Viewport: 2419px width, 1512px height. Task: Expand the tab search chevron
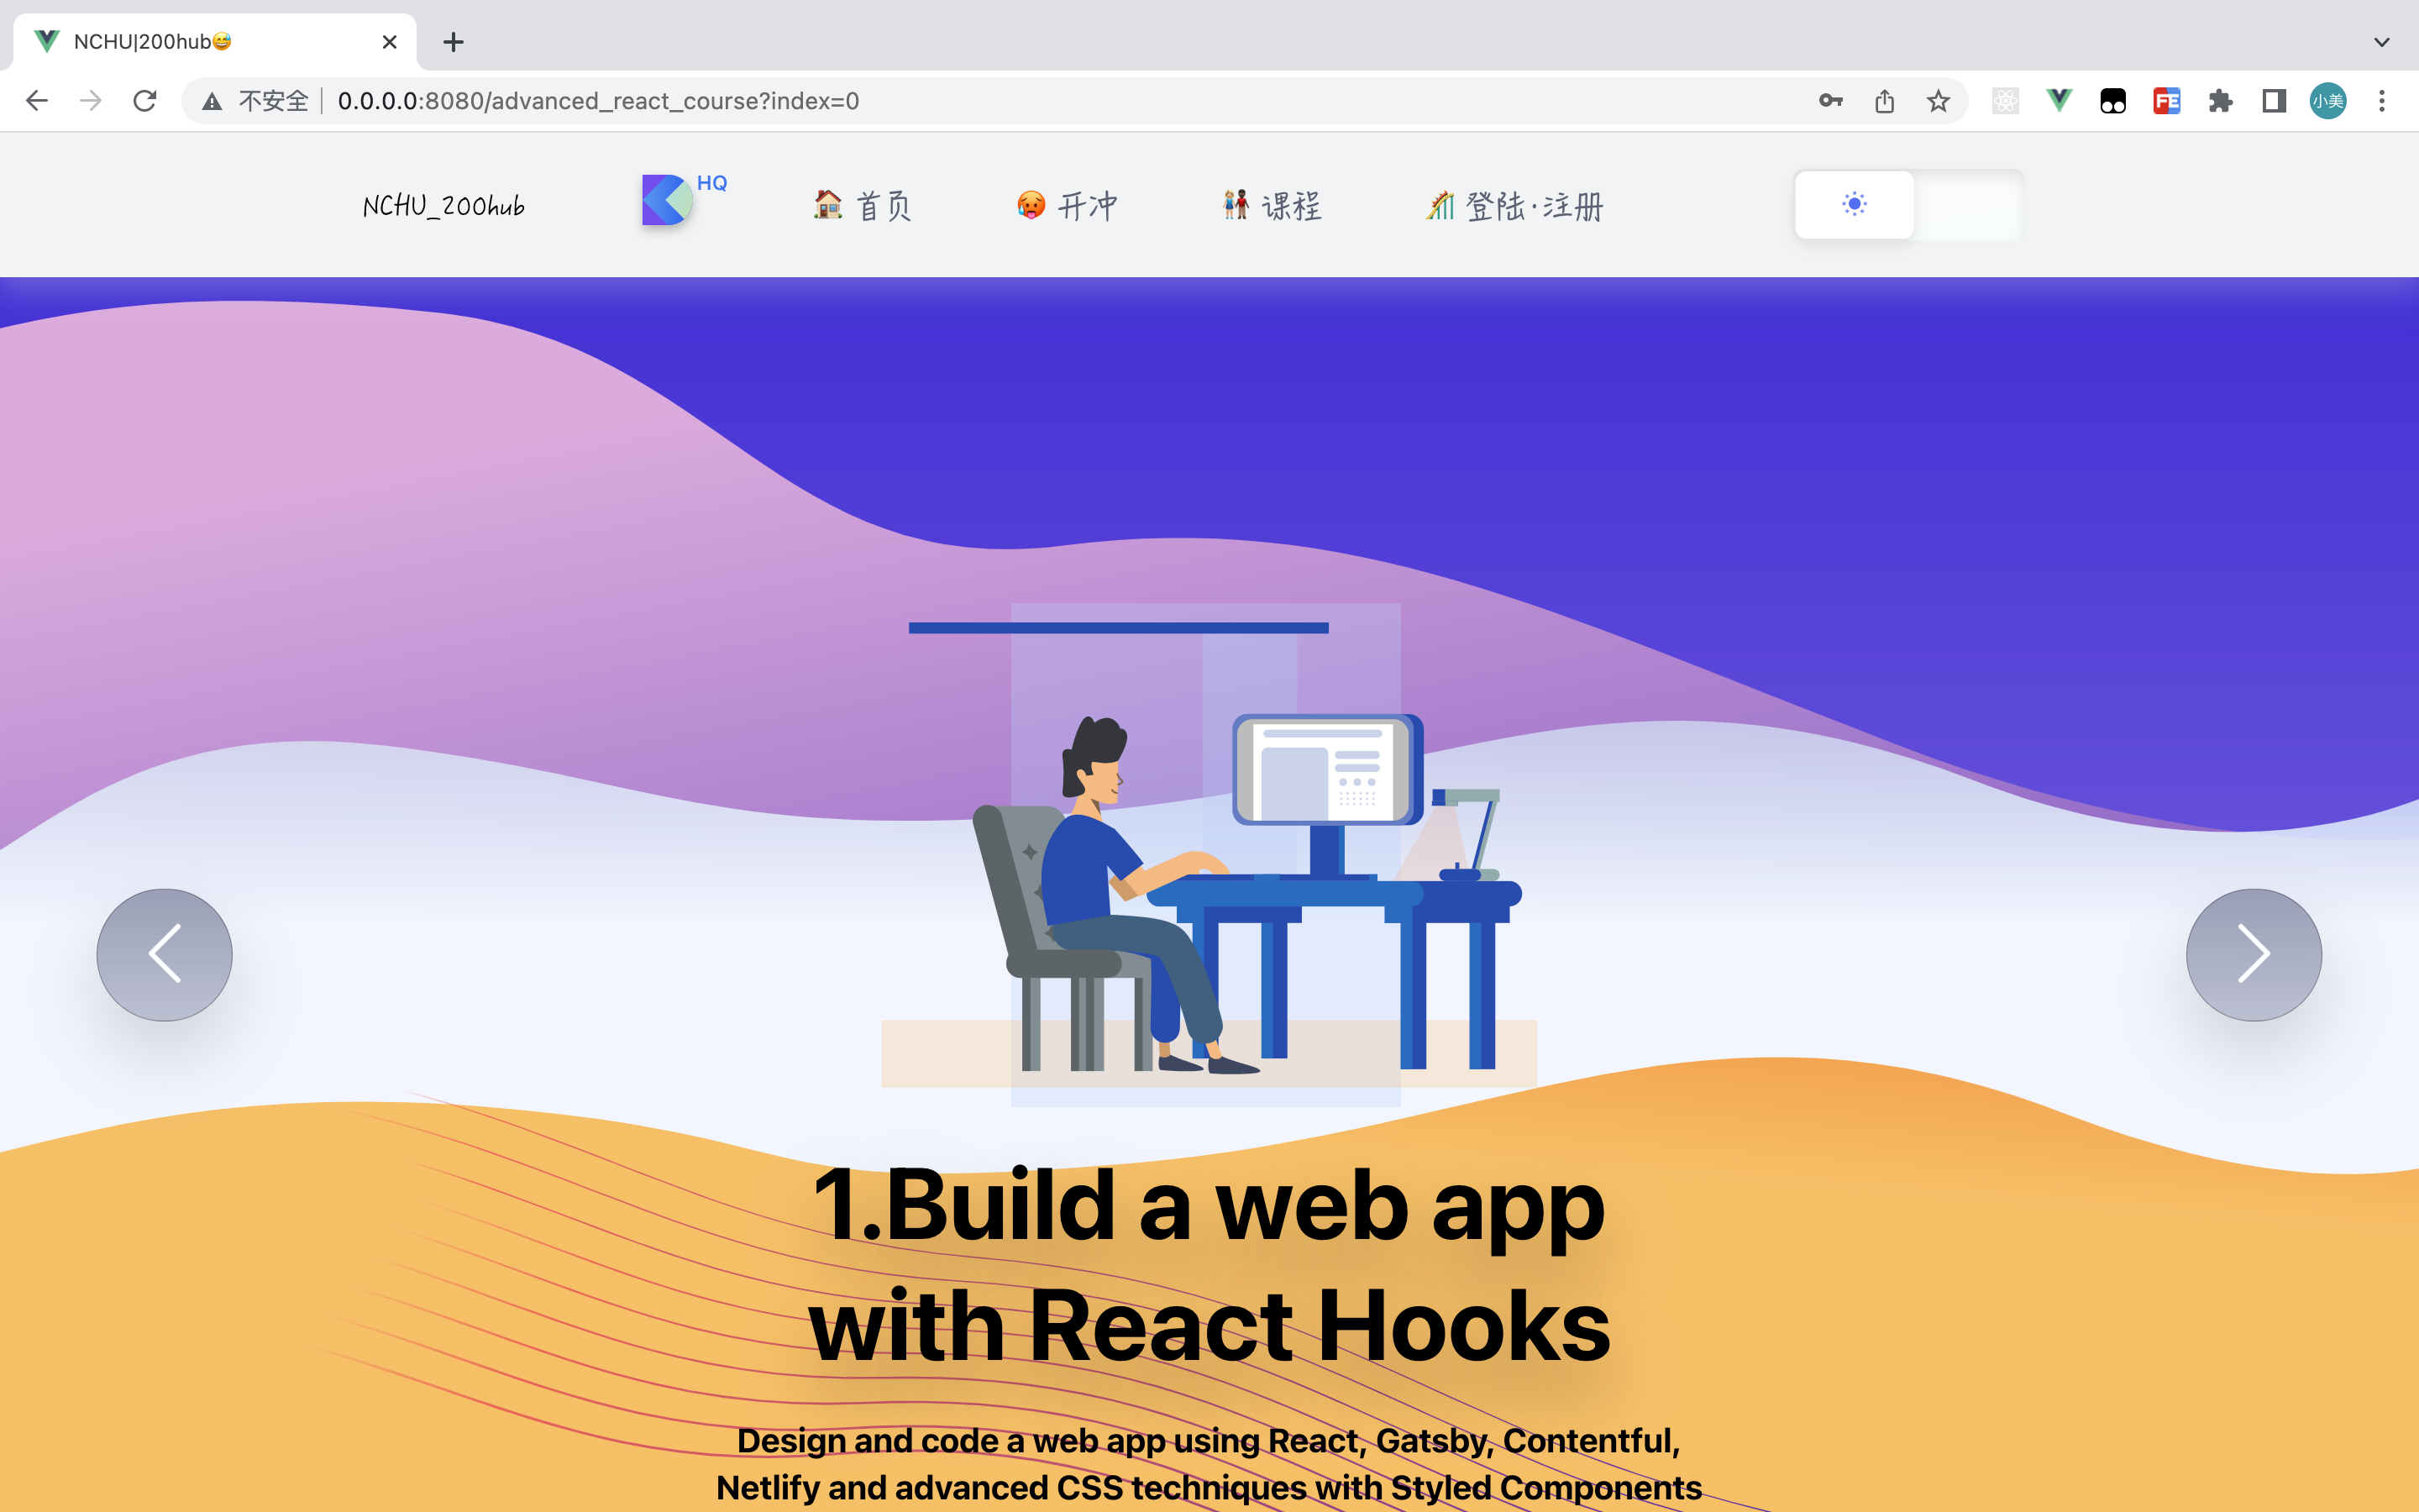tap(2382, 42)
